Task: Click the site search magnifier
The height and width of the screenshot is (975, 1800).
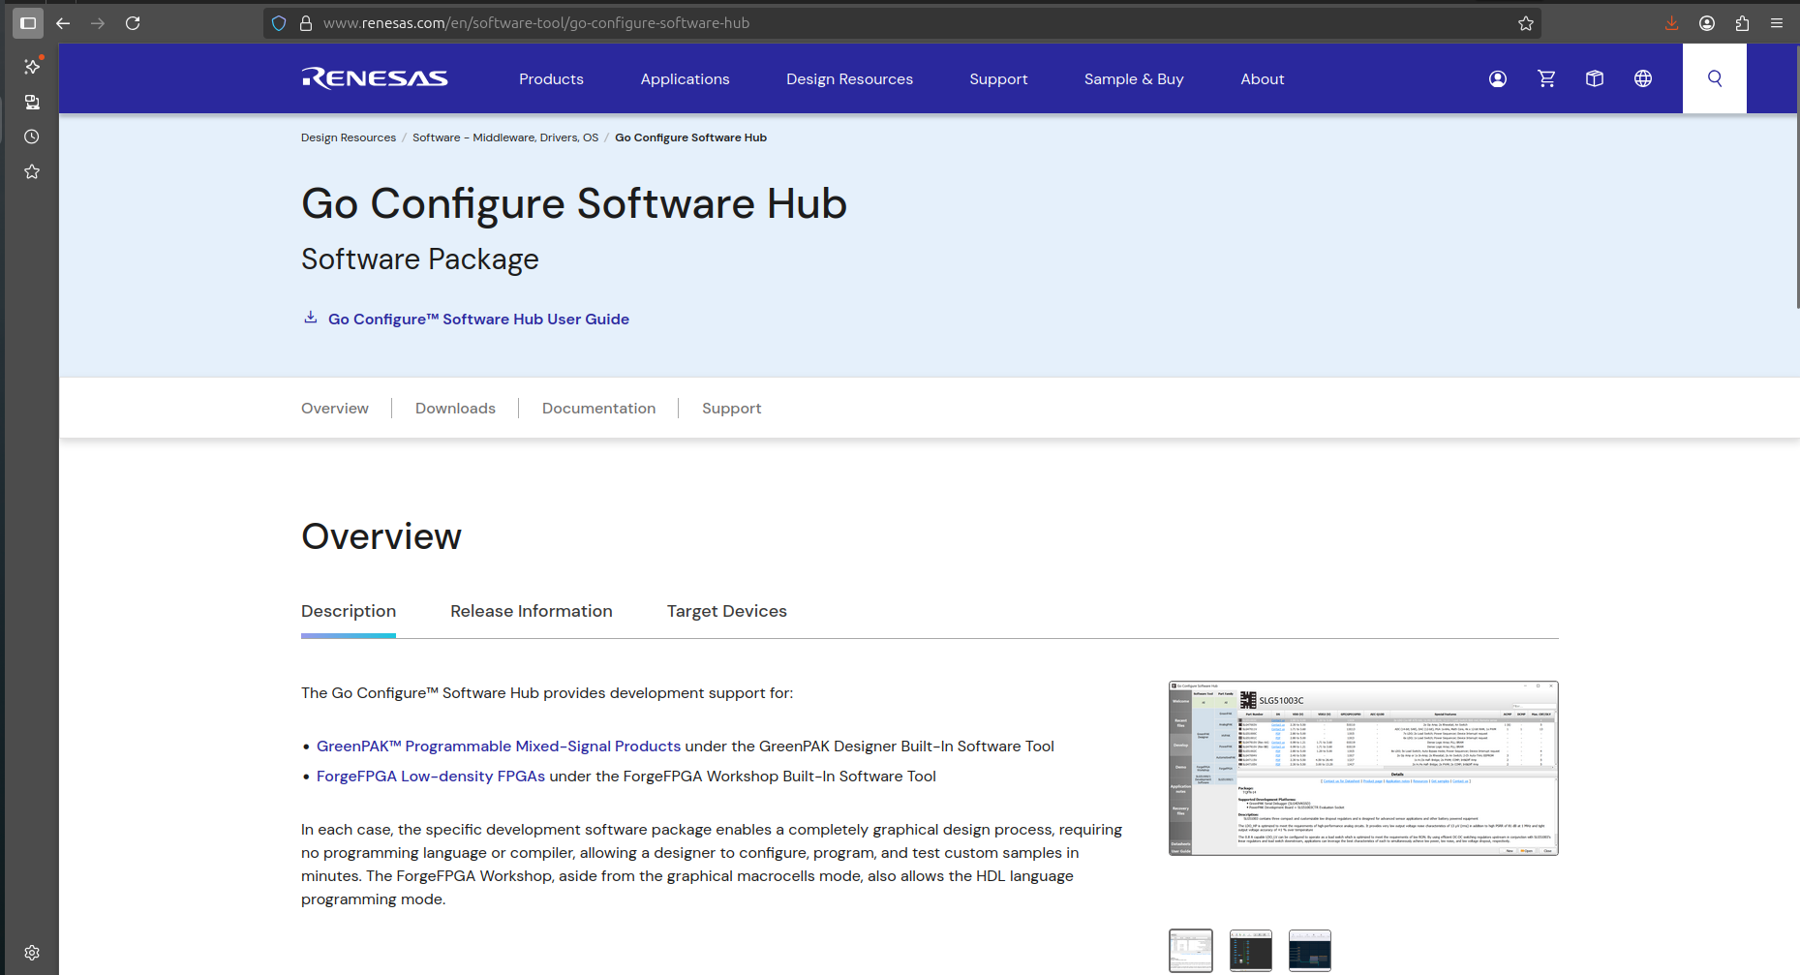Action: (1715, 78)
